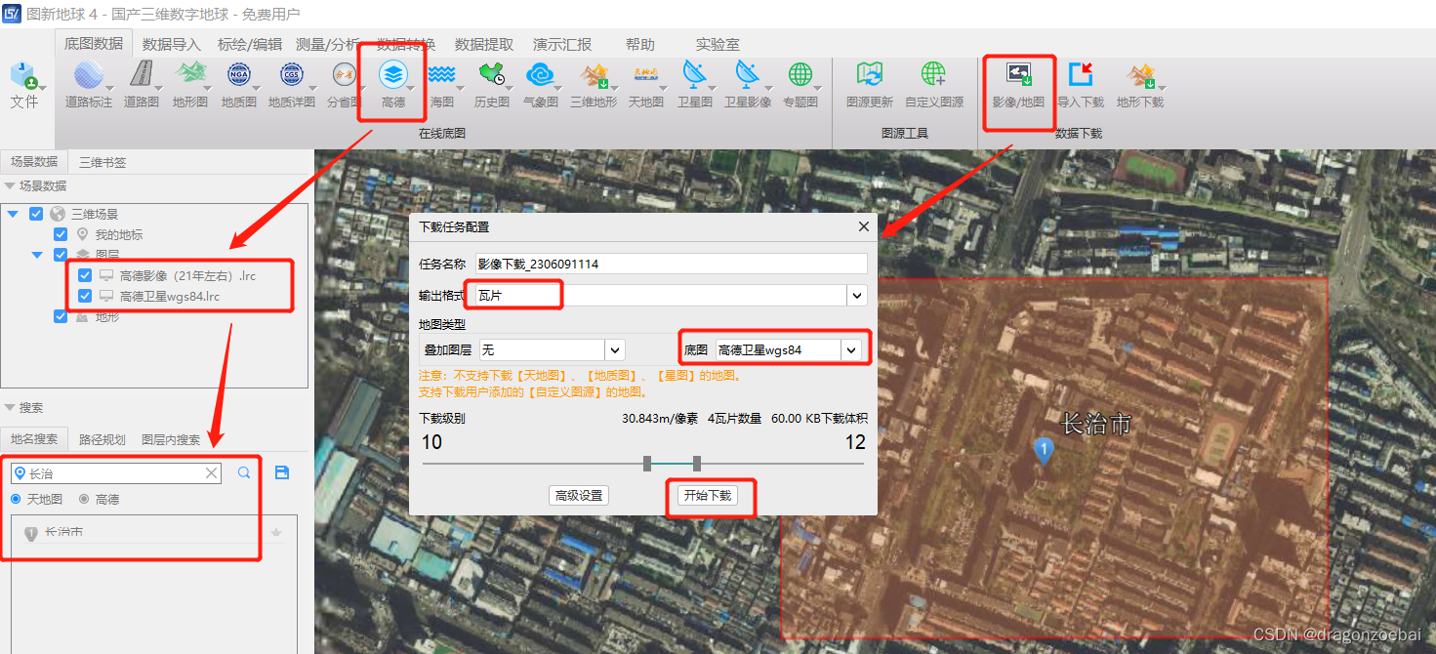The image size is (1436, 654).
Task: Collapse the 搜索 section
Action: pyautogui.click(x=10, y=407)
